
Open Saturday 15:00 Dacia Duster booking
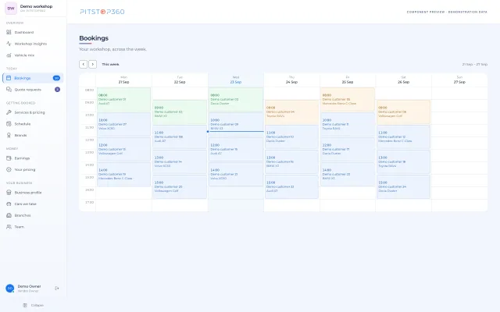coord(403,187)
